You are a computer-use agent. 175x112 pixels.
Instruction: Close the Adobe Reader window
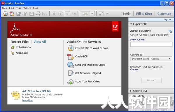(x=171, y=3)
